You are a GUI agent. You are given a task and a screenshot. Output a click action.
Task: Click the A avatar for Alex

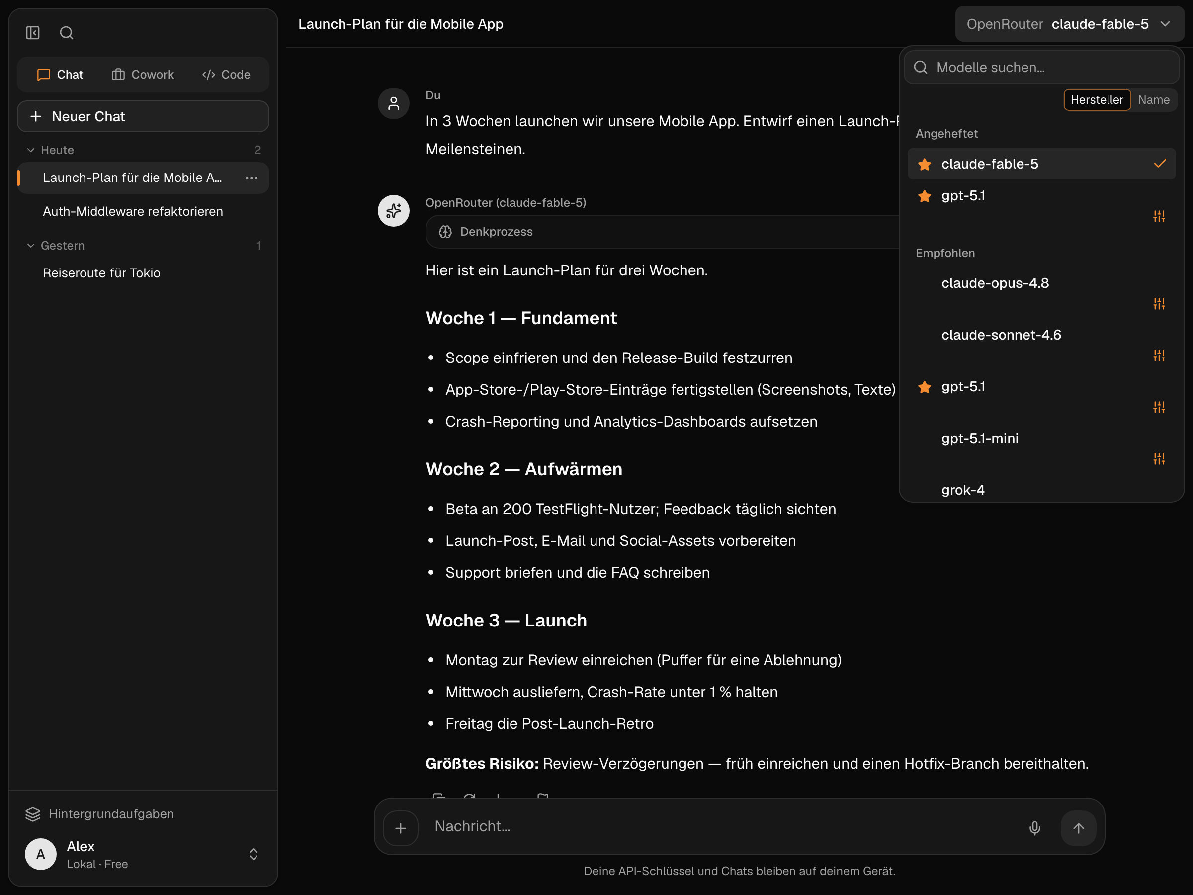(41, 854)
